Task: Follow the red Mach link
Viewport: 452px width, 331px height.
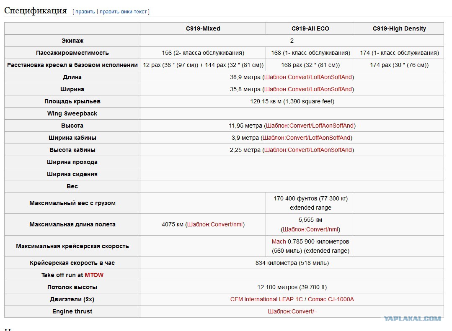Action: point(279,242)
